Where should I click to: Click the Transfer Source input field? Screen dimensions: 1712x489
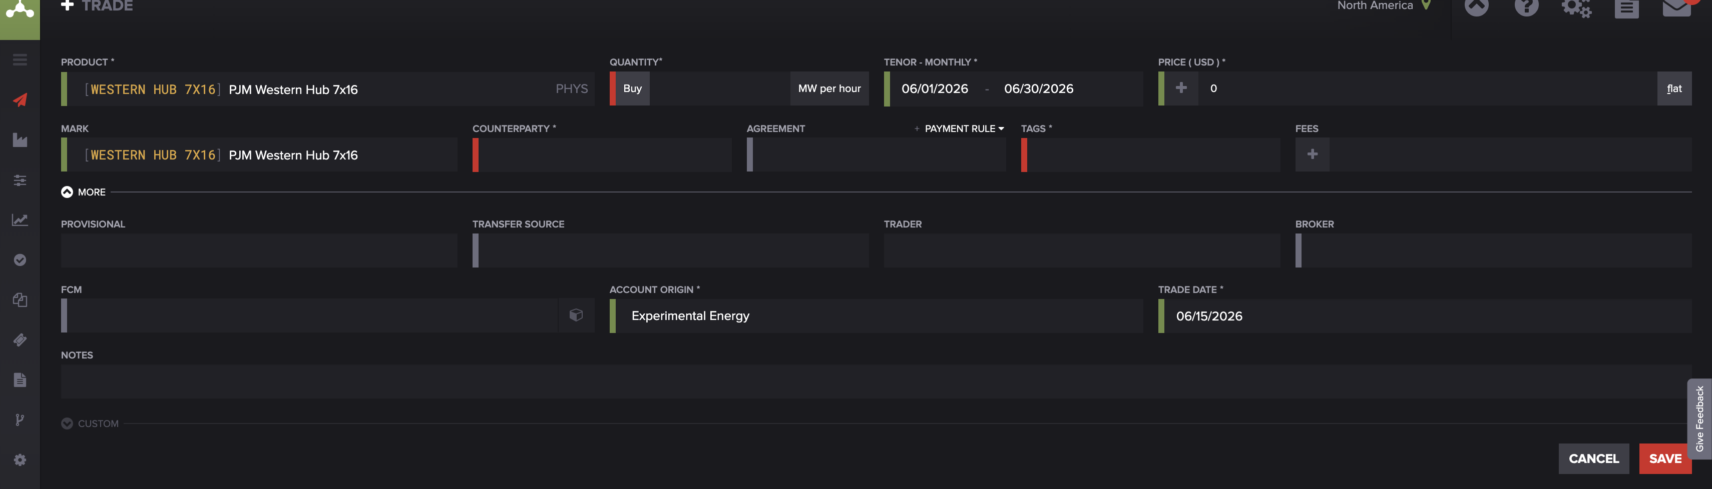coord(671,250)
